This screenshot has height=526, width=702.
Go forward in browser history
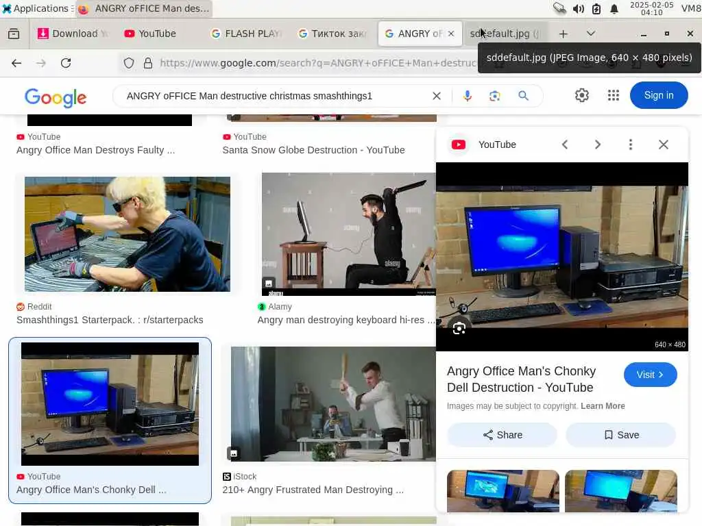pyautogui.click(x=41, y=63)
